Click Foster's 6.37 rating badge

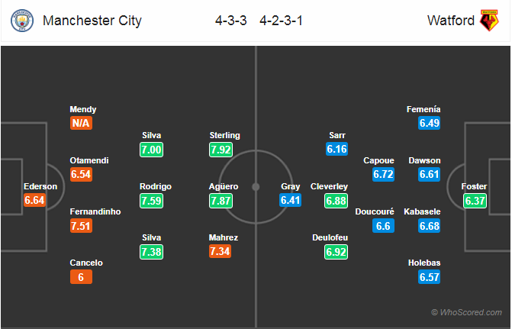pos(475,201)
